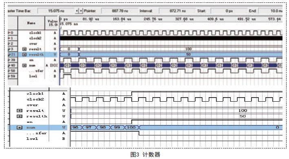Select lowl signal in lower zoomed waveform
This screenshot has width=289, height=159.
coord(32,139)
